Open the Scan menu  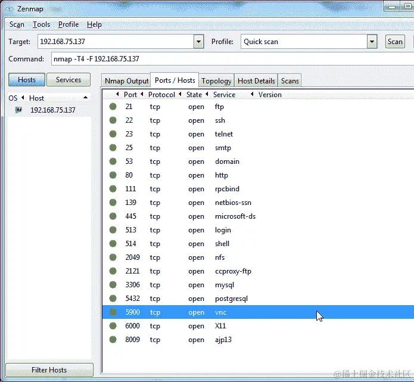[x=17, y=24]
